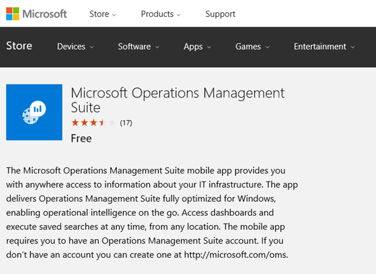
Task: Click the half-filled fourth rating star
Action: pos(103,122)
